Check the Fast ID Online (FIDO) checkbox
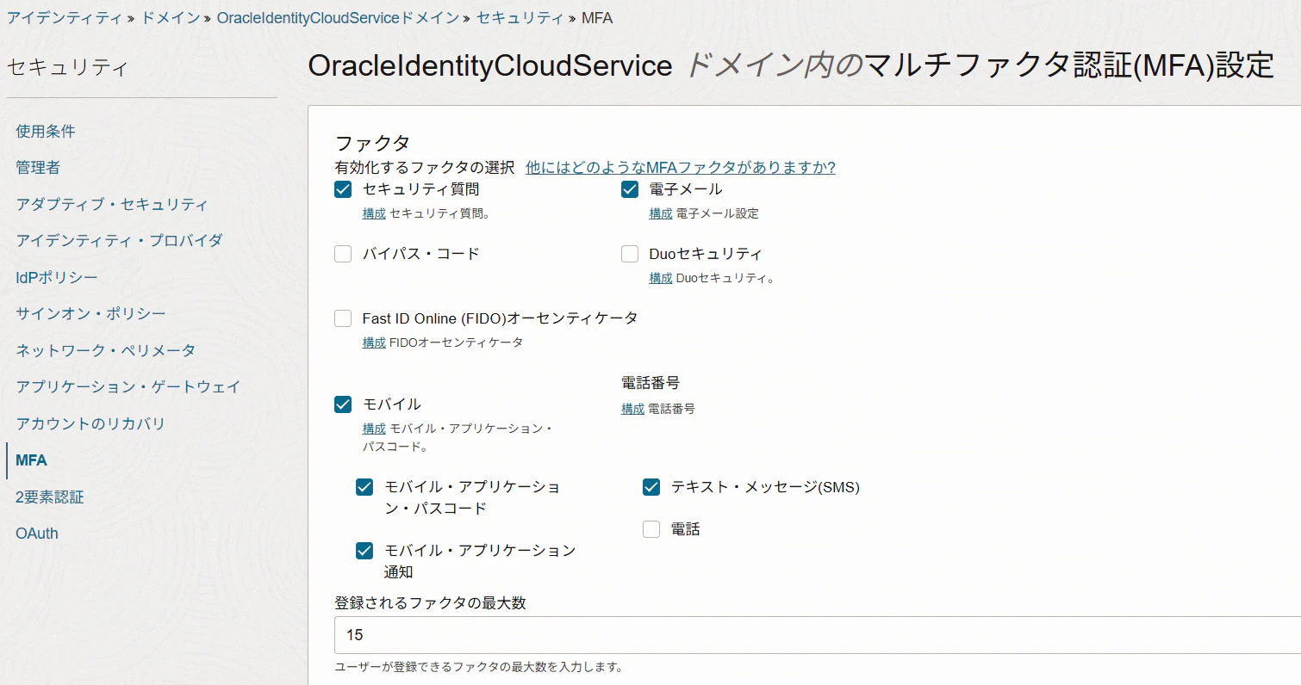The image size is (1301, 685). pyautogui.click(x=343, y=318)
